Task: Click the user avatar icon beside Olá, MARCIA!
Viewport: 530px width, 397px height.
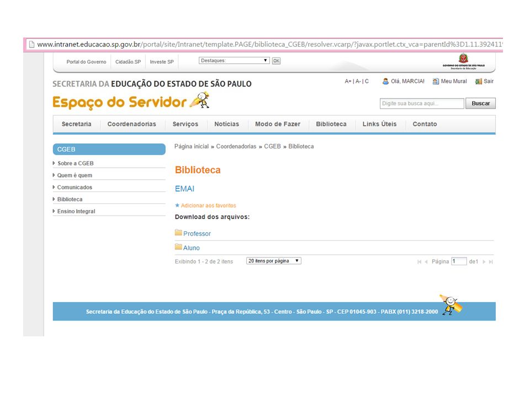Action: [385, 82]
